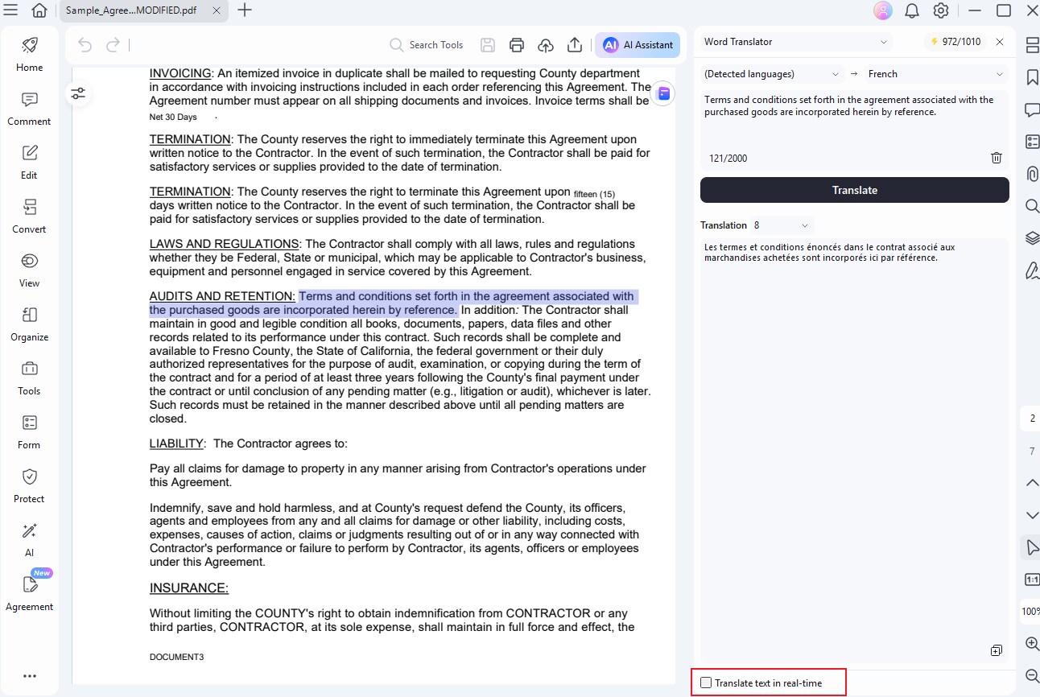Viewport: 1040px width, 697px height.
Task: Open the Signatures panel
Action: click(x=1032, y=270)
